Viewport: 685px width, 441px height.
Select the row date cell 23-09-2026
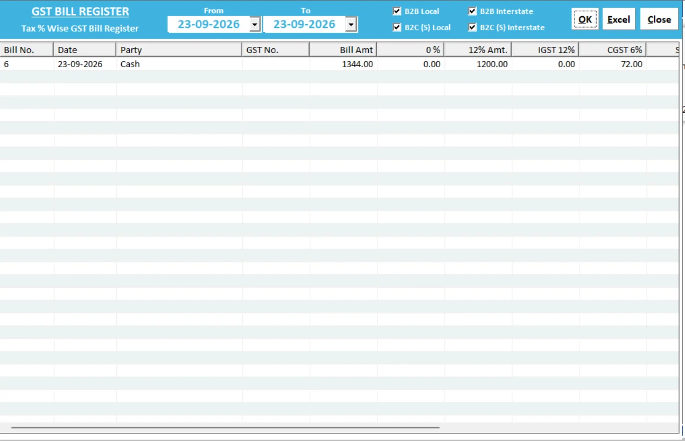85,64
